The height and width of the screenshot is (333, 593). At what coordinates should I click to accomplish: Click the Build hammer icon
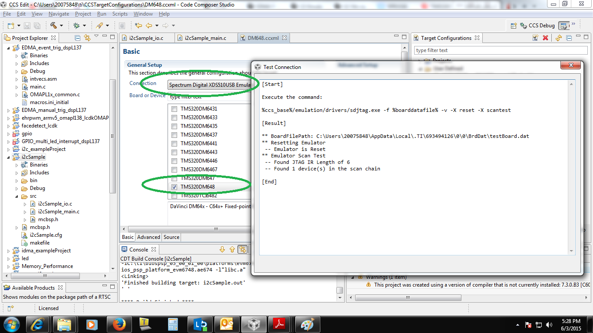tap(54, 26)
